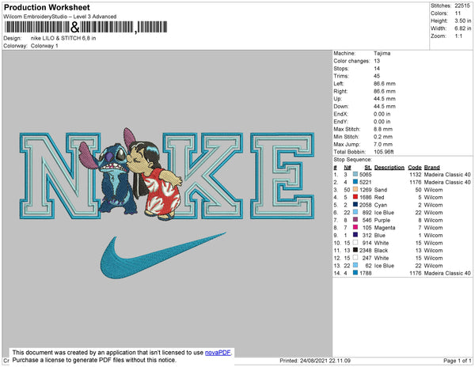This screenshot has height=367, width=475.
Task: Click the swatch beside 5221 stitches in stop 2
Action: [355, 182]
